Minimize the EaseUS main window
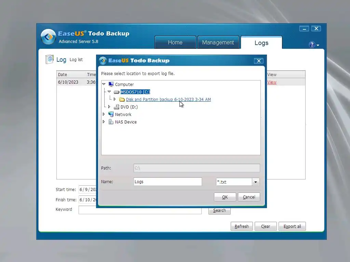 [x=304, y=29]
